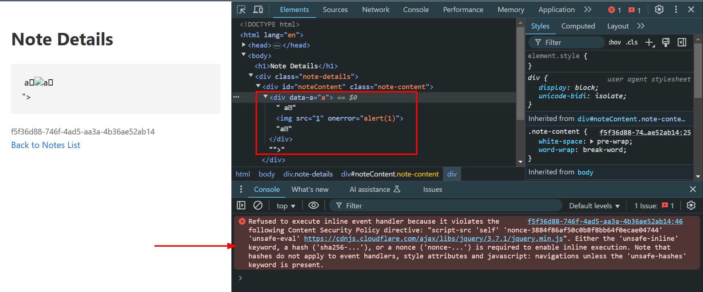Click the Back to Notes List link

[46, 145]
